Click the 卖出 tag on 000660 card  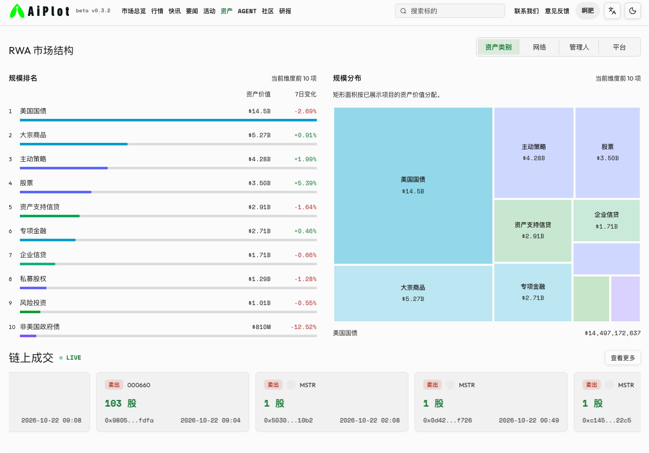[x=114, y=385]
